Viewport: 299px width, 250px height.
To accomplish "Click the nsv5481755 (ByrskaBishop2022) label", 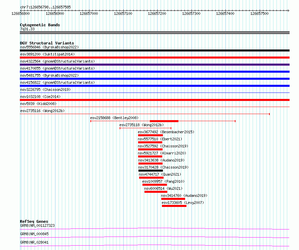I will tap(49, 75).
